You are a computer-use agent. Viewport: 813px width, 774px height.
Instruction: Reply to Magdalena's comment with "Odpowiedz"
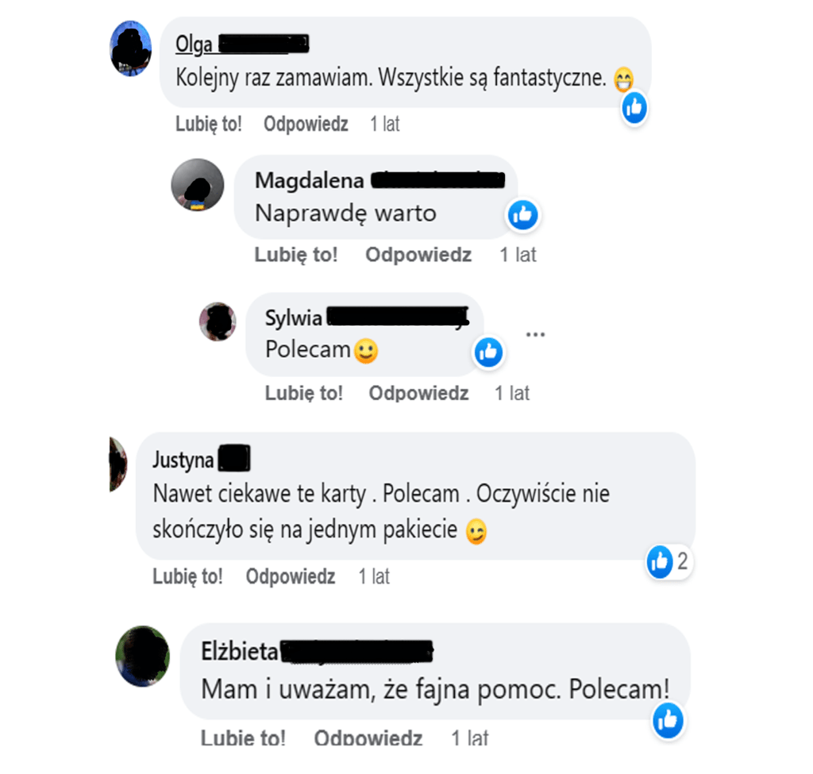click(418, 255)
